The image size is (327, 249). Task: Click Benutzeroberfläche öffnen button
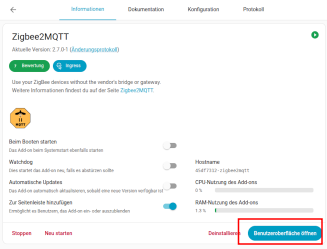(285, 233)
